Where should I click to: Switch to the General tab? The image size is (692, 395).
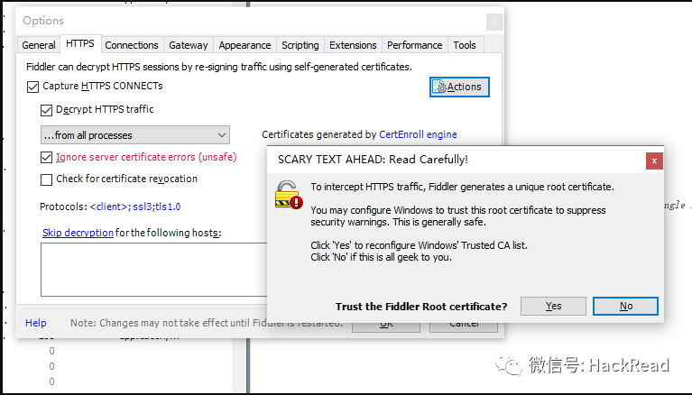pyautogui.click(x=39, y=45)
